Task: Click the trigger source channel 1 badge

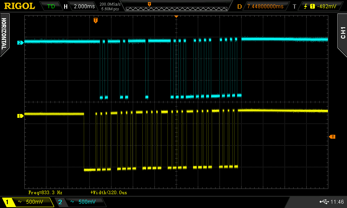Action: [x=312, y=6]
